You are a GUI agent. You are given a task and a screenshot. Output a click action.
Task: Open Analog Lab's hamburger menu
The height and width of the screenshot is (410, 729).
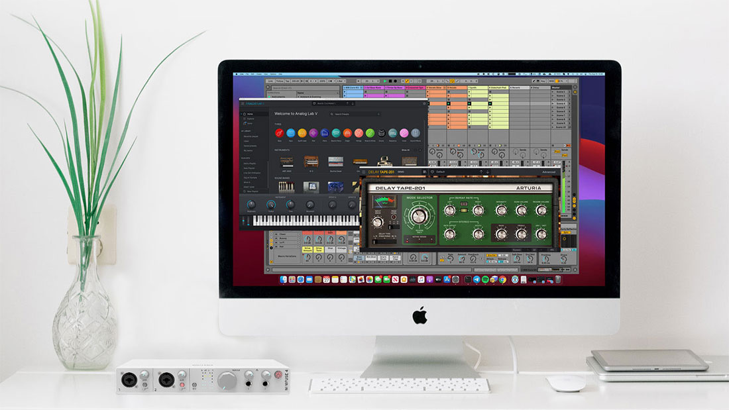243,104
